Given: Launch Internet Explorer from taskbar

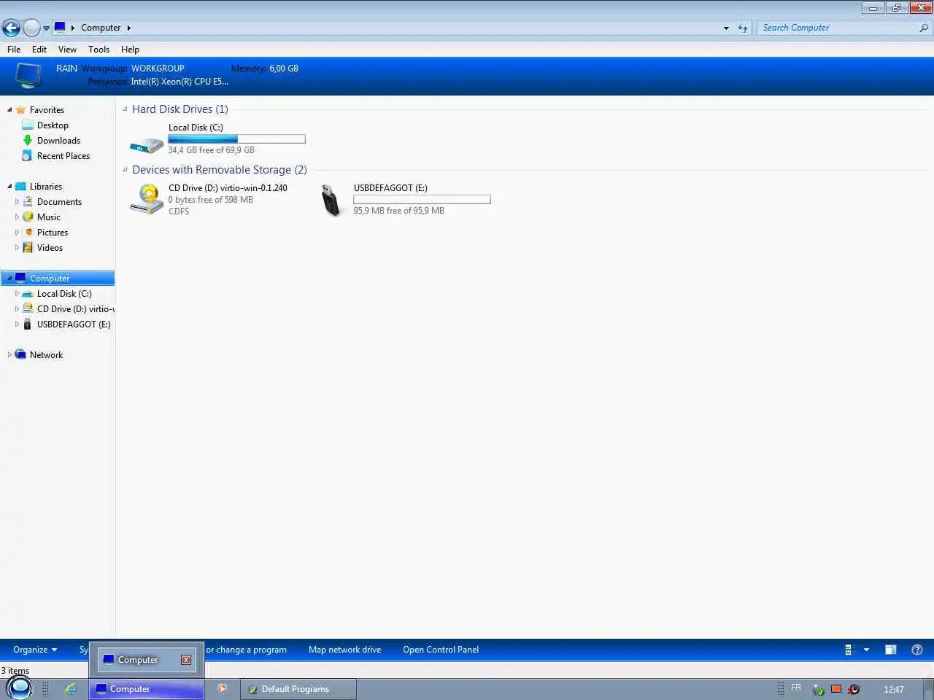Looking at the screenshot, I should pos(71,688).
